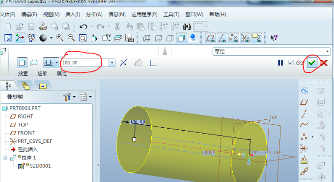Toggle the preview checkbox in the dashboard
This screenshot has height=182, width=334.
pos(291,63)
